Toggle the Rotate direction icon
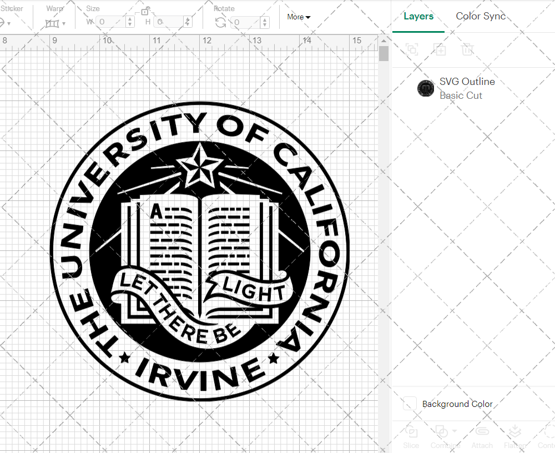The image size is (555, 453). pyautogui.click(x=220, y=22)
